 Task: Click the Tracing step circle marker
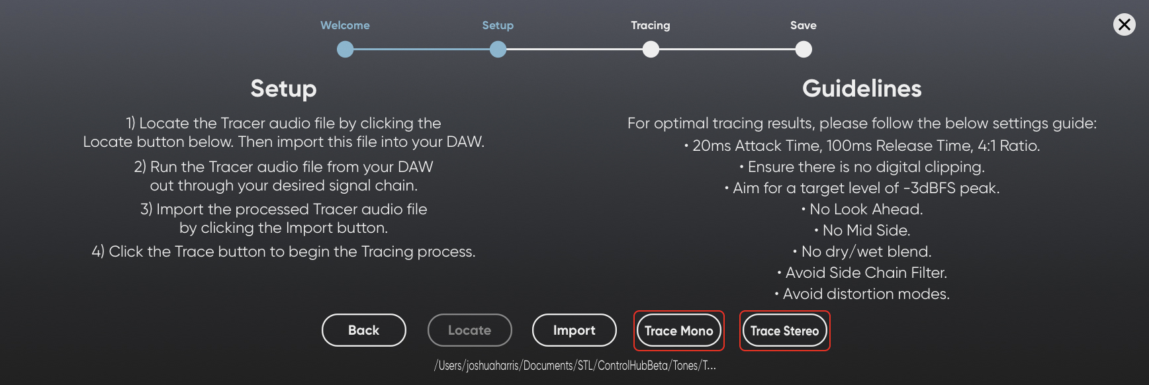tap(651, 49)
